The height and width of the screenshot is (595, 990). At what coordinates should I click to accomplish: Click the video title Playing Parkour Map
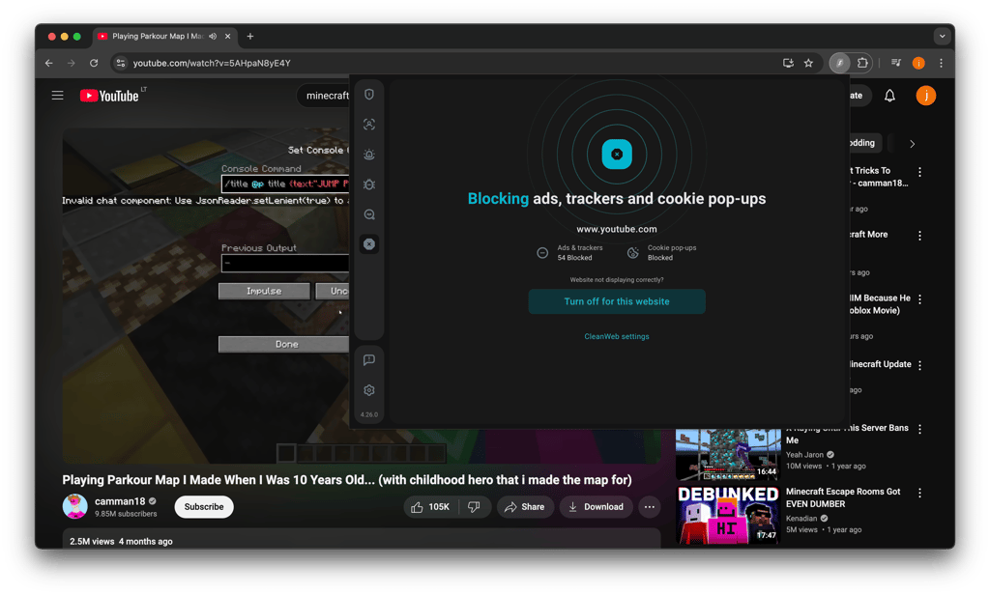coord(347,479)
